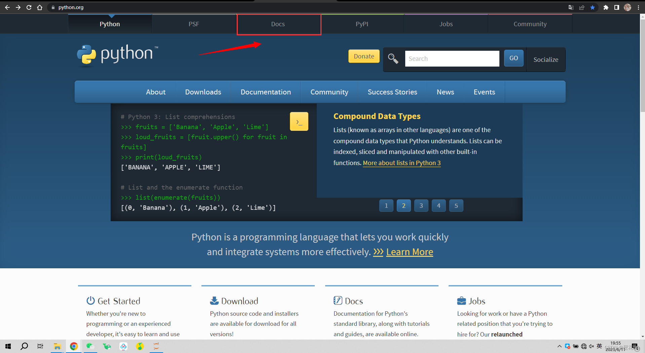645x353 pixels.
Task: Open the About navigation menu
Action: click(156, 92)
